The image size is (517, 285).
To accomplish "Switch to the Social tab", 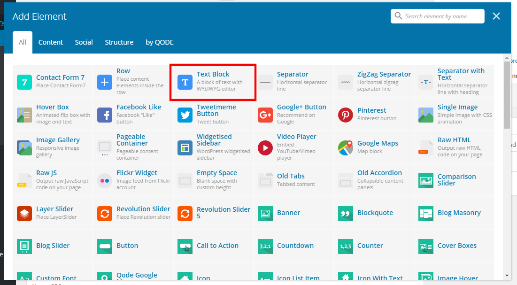I will click(84, 42).
